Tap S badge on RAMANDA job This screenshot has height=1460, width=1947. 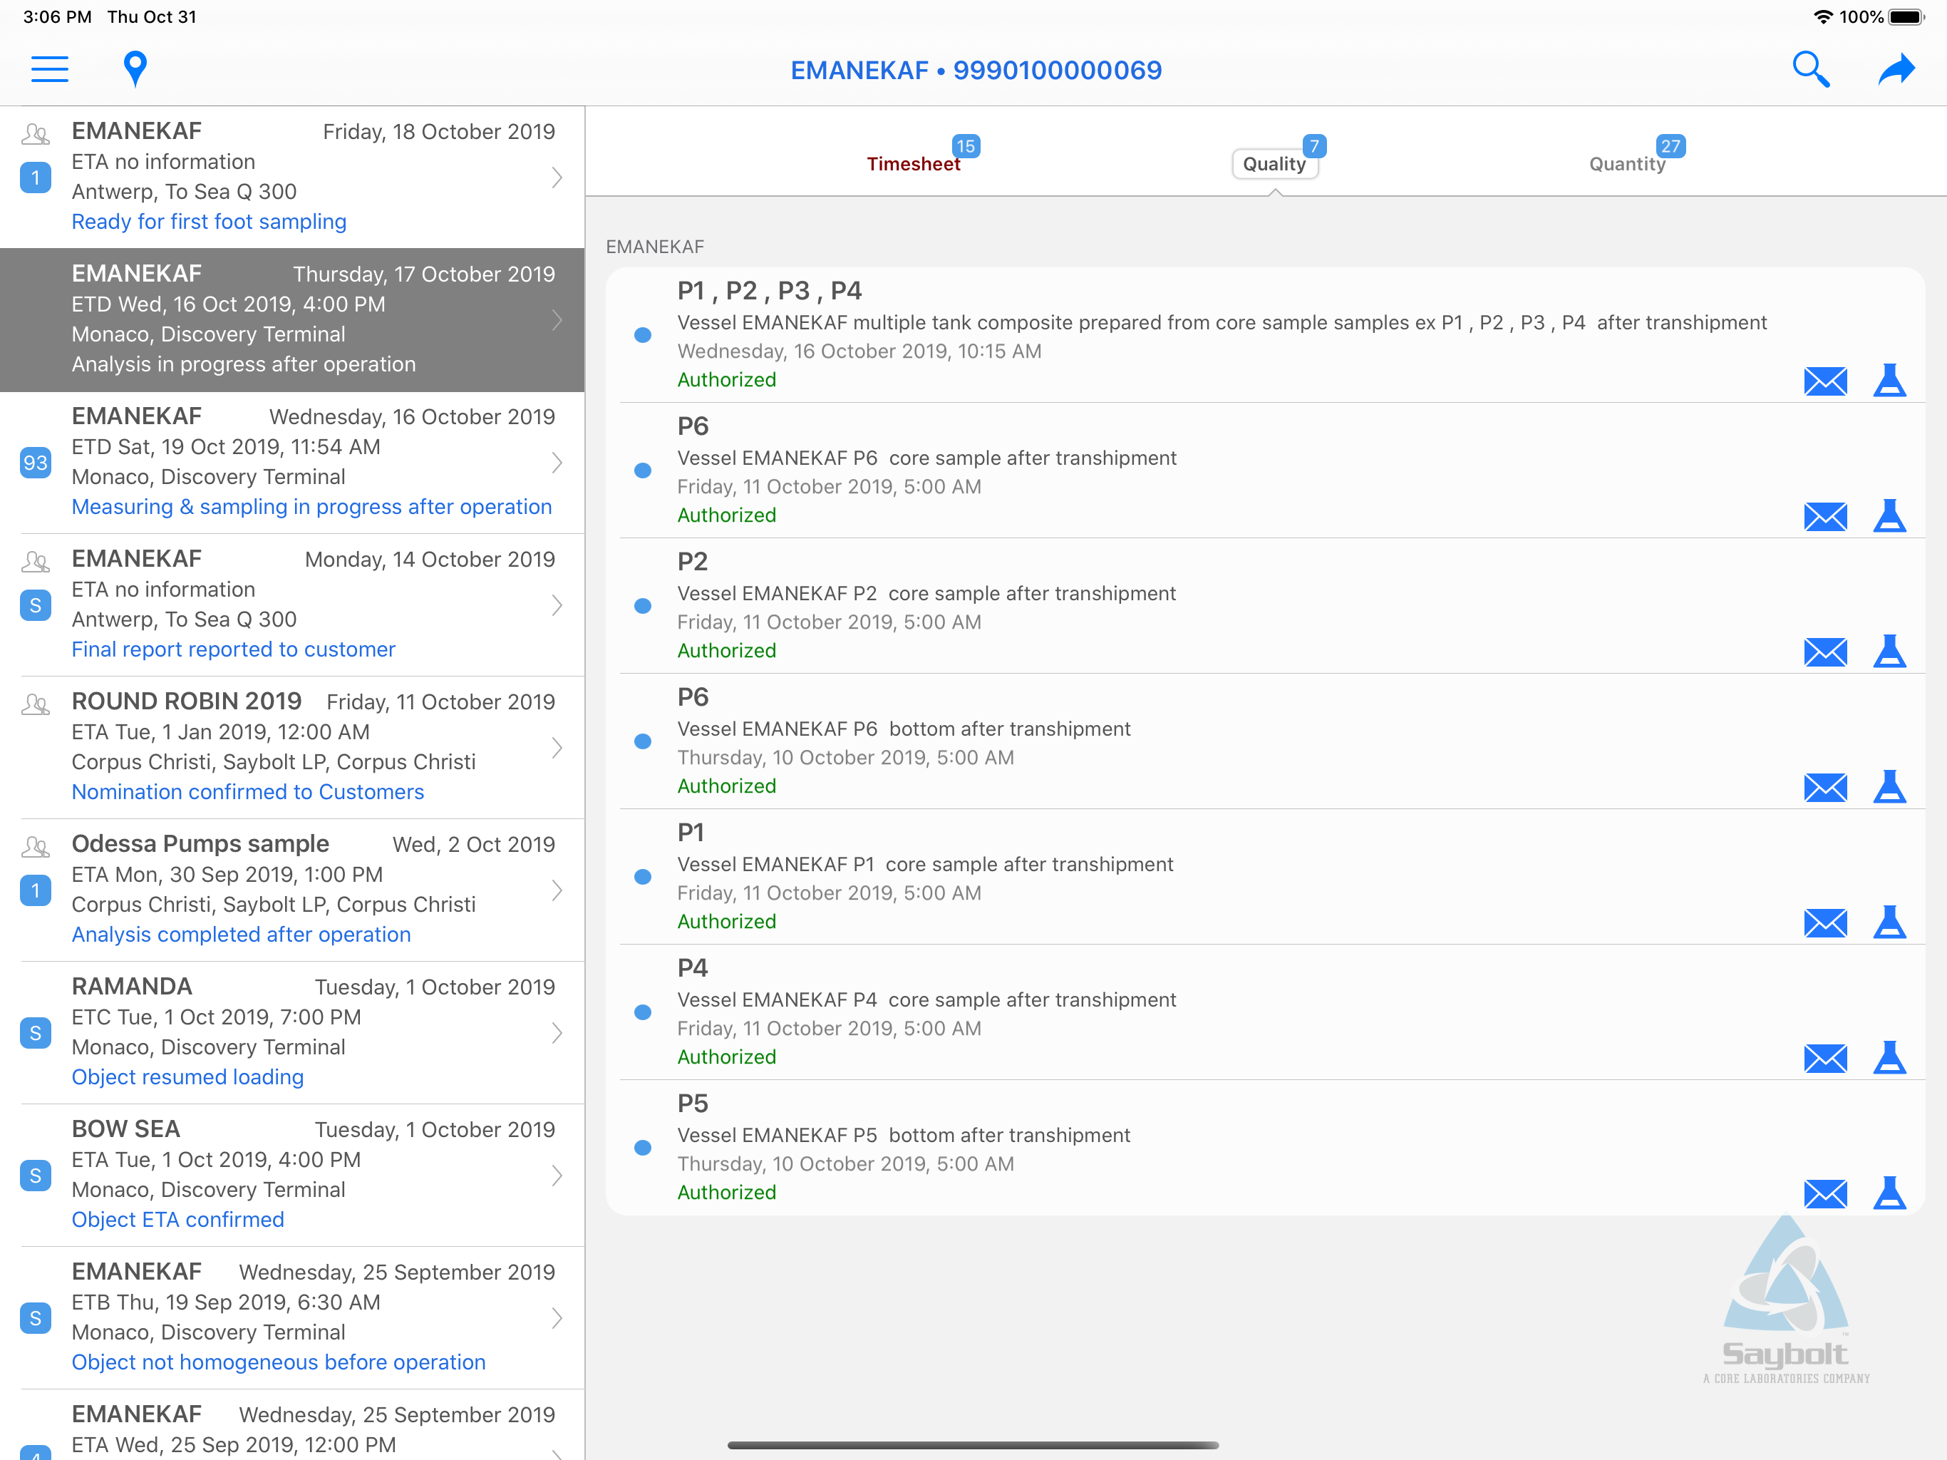pyautogui.click(x=35, y=1034)
